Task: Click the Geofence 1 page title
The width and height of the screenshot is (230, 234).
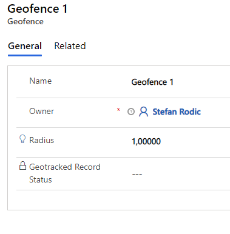Action: click(x=38, y=9)
